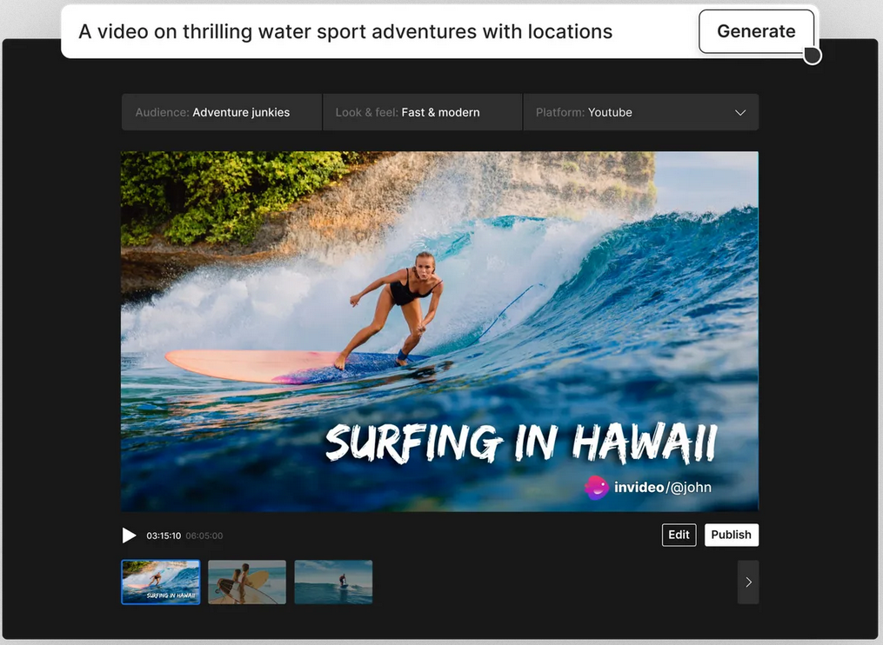Click the SURFING IN HAWAII title text
The height and width of the screenshot is (645, 883).
tap(521, 443)
